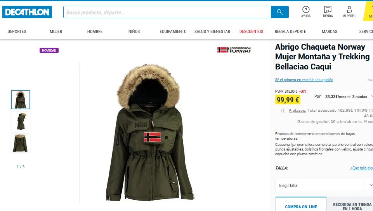Select the side-view jacket thumbnail
This screenshot has width=373, height=211.
[x=21, y=121]
